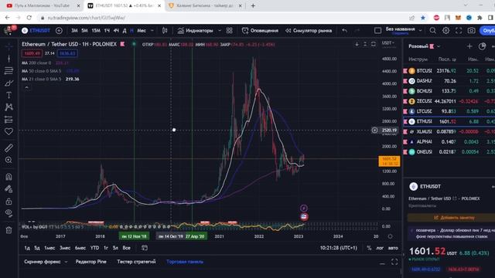Expand the timeframe dropdown arrow
The width and height of the screenshot is (495, 278).
[x=152, y=31]
